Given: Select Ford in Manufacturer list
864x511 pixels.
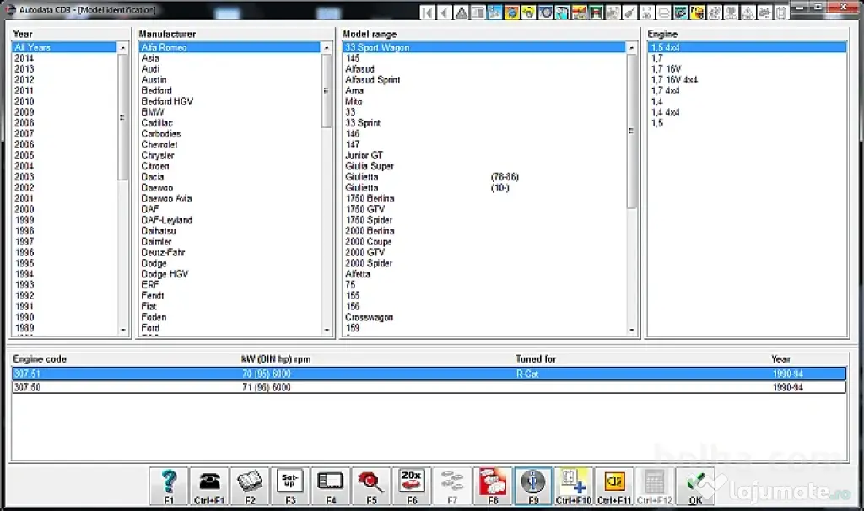Looking at the screenshot, I should pyautogui.click(x=229, y=328).
